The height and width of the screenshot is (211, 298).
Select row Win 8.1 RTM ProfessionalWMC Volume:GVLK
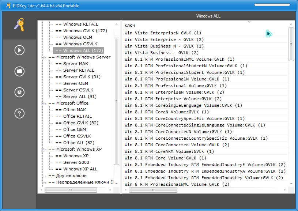(x=205, y=59)
